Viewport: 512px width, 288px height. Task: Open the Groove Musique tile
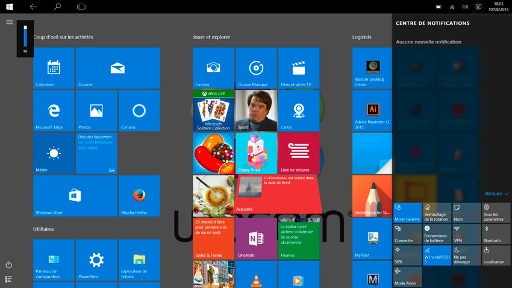click(256, 68)
